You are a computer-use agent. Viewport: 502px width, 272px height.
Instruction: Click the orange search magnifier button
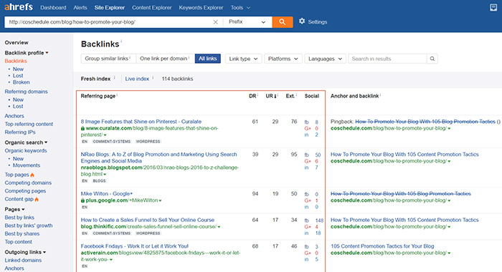(283, 21)
